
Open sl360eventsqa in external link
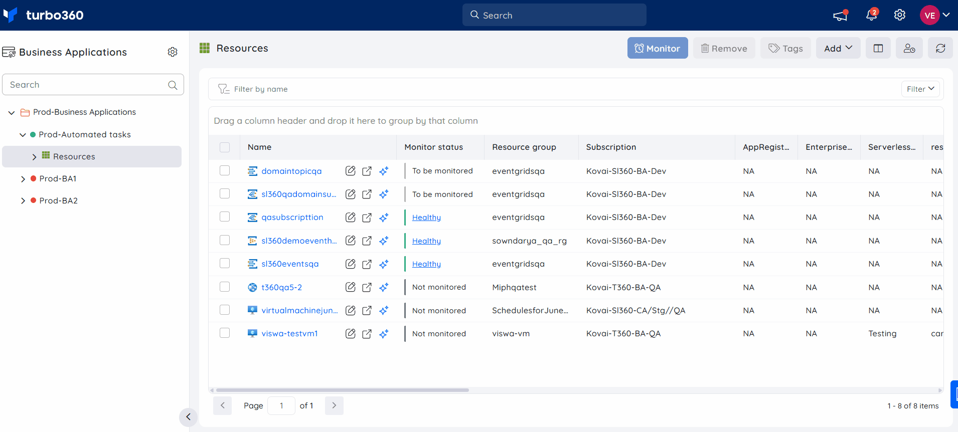coord(367,264)
